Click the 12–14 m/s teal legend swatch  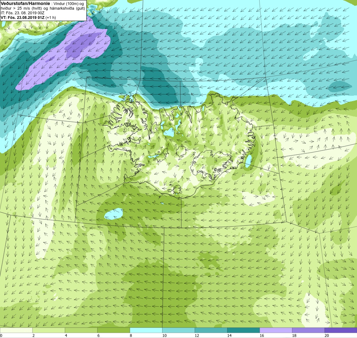211,330
